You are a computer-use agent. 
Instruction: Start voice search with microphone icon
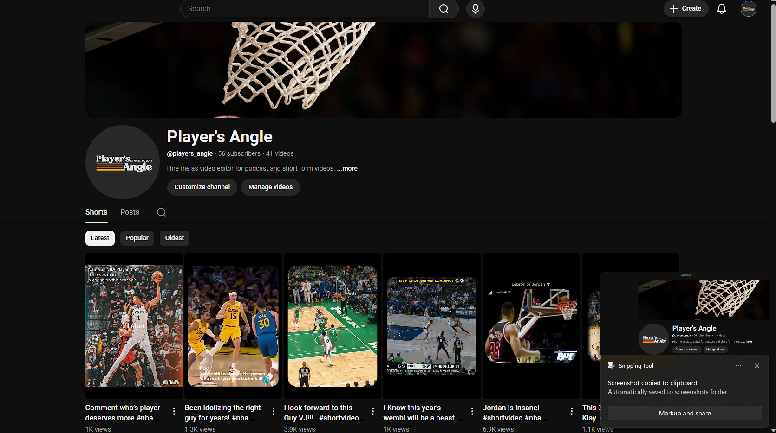(476, 9)
